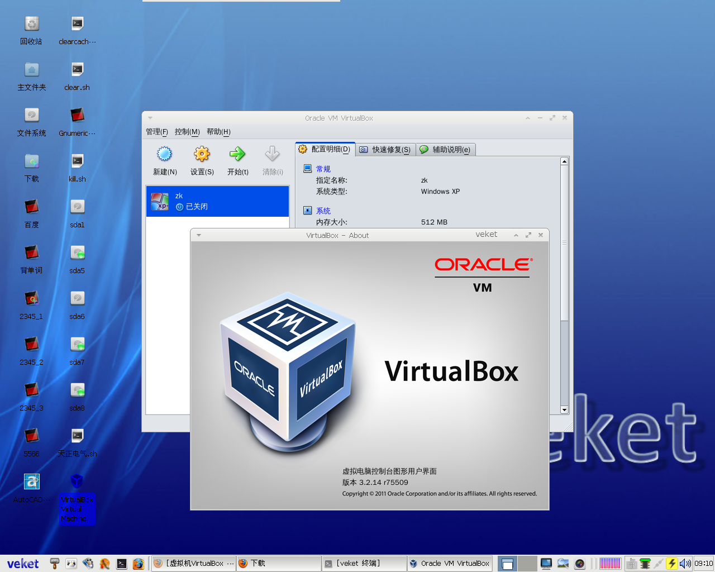Click the details pane scroll up arrow

point(564,161)
